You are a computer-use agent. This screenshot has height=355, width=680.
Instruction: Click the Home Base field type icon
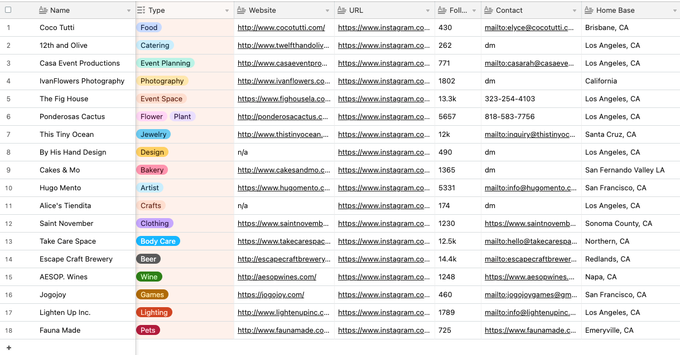tap(589, 10)
